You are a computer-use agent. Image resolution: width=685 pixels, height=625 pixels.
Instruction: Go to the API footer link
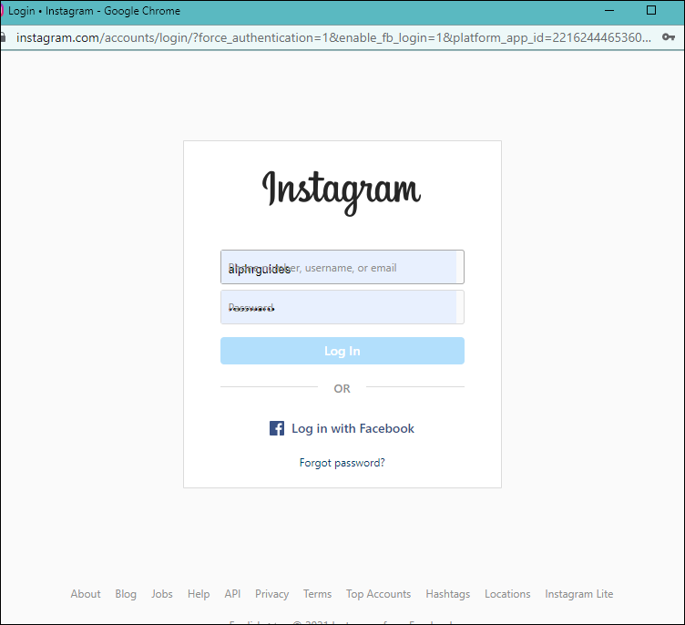tap(232, 594)
